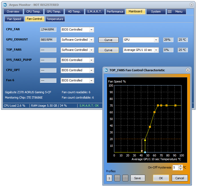Screen dimensions: 197x191
Task: Click the logo icon in the TOP_FANS dialog title
Action: [106, 70]
